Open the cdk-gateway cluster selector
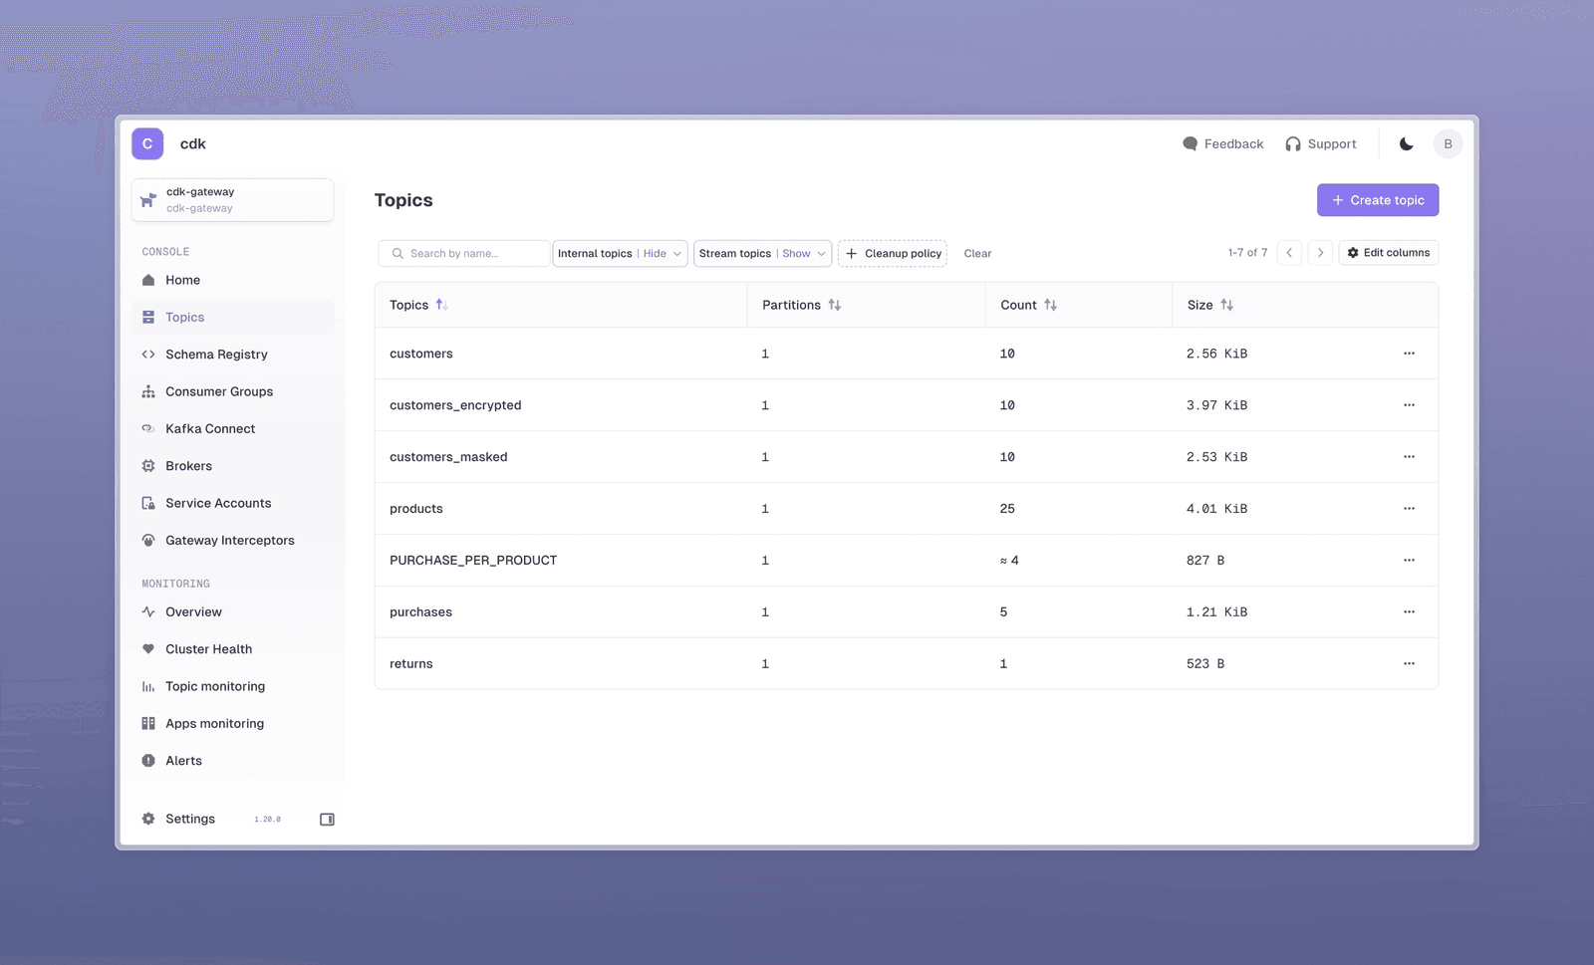Viewport: 1594px width, 965px height. pyautogui.click(x=232, y=200)
